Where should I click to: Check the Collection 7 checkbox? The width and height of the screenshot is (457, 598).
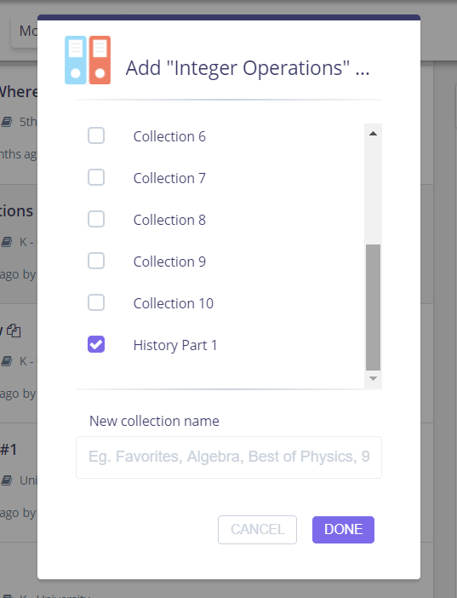click(96, 177)
